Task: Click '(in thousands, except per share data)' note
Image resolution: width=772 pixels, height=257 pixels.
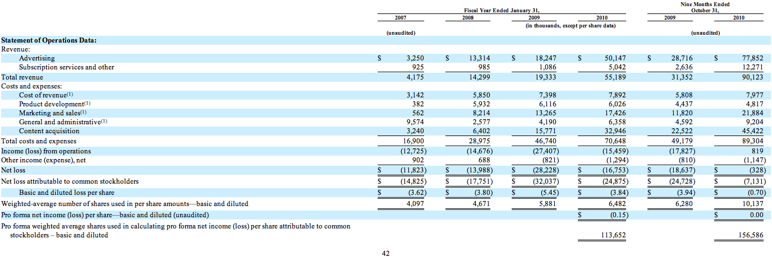Action: [571, 26]
